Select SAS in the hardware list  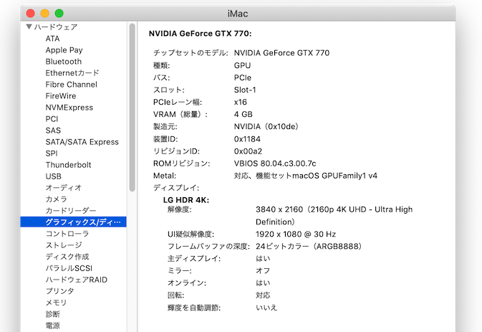point(53,131)
